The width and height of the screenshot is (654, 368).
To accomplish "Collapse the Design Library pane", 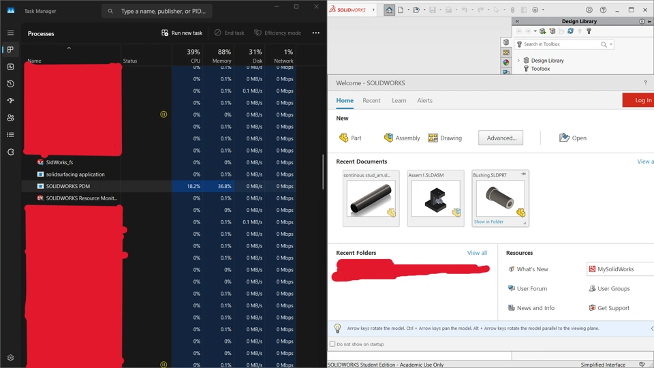I will pos(517,21).
